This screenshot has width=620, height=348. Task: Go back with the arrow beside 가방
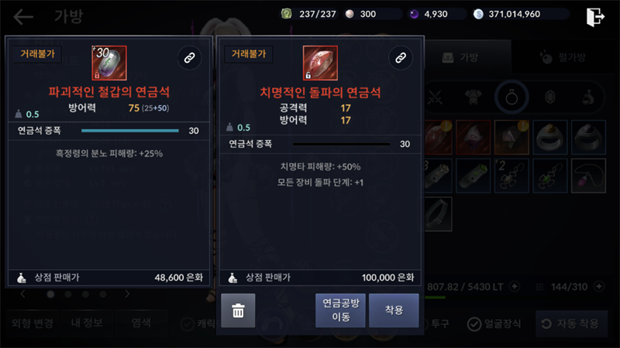23,17
